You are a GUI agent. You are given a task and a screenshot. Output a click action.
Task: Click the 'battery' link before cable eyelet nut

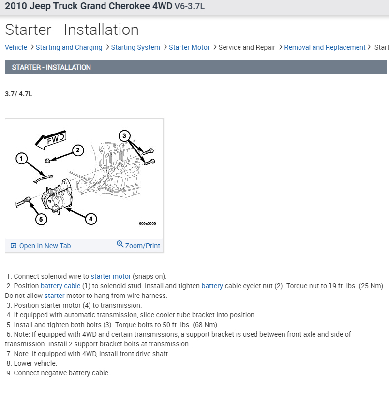pyautogui.click(x=212, y=286)
